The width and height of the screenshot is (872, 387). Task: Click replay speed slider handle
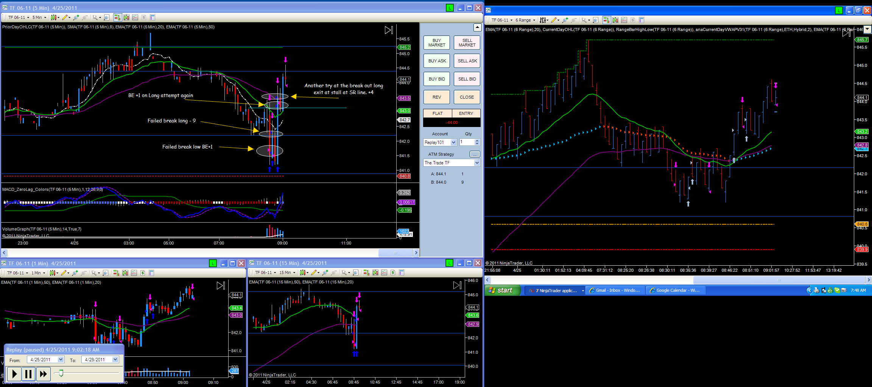[61, 373]
